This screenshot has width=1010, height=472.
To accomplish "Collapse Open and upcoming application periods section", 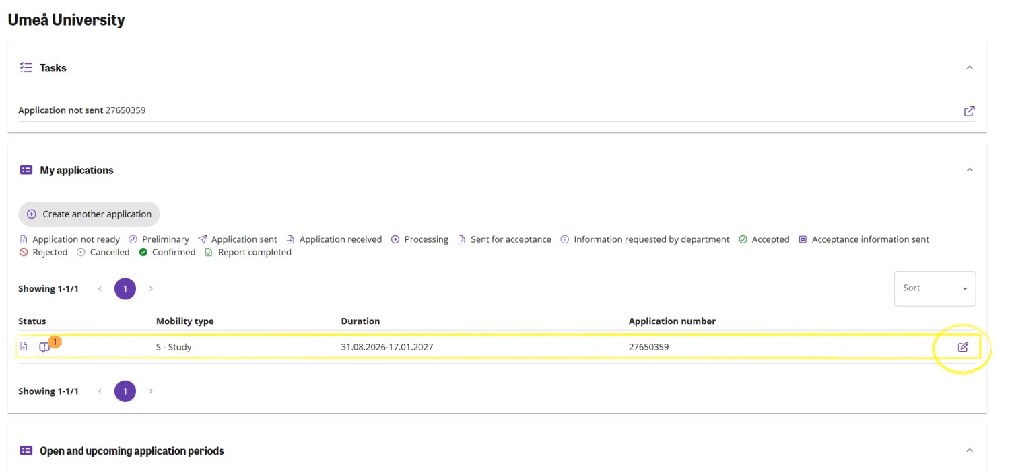I will click(970, 450).
